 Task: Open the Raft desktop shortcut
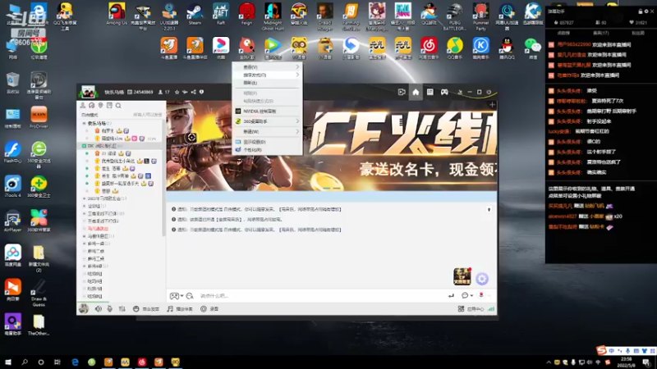coord(221,15)
